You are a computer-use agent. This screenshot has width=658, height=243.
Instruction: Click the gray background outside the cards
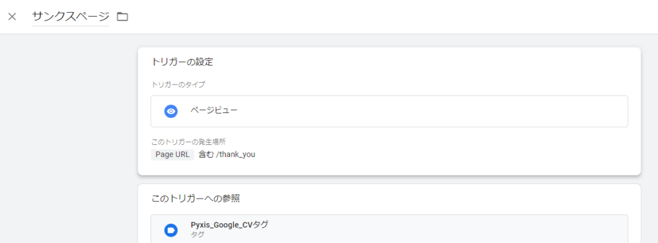[67, 138]
